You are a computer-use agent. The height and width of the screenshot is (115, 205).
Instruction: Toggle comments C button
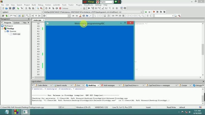(151, 16)
